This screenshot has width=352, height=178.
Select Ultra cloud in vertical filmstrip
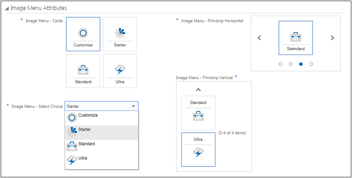click(x=198, y=150)
